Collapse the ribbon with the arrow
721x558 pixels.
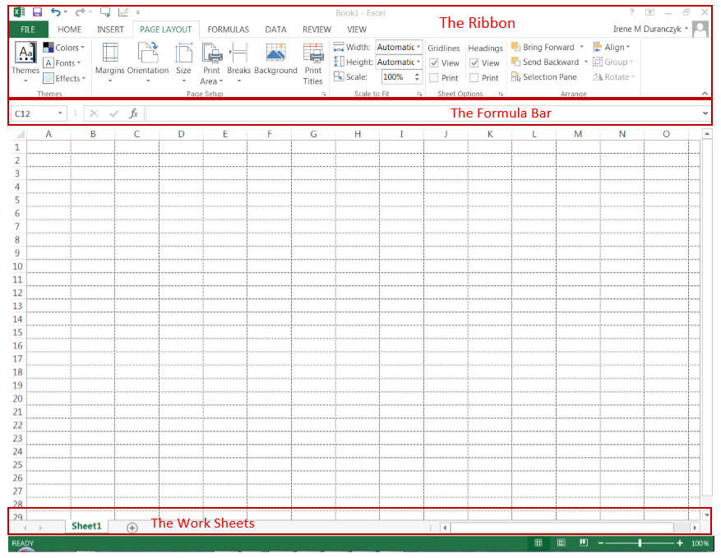[705, 94]
